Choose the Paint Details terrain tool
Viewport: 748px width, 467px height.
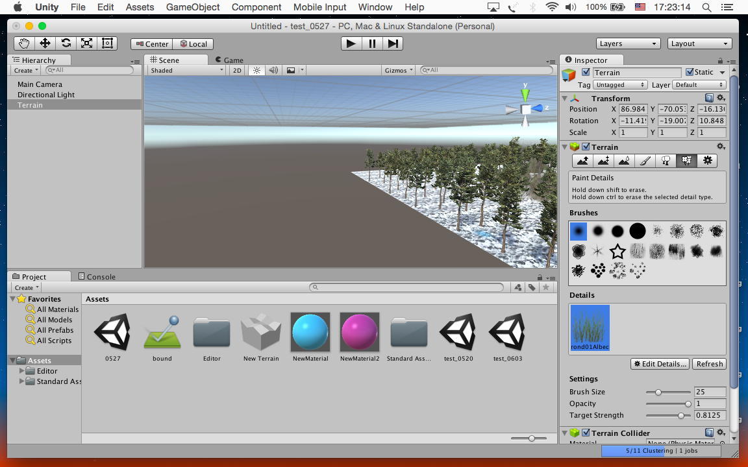686,161
